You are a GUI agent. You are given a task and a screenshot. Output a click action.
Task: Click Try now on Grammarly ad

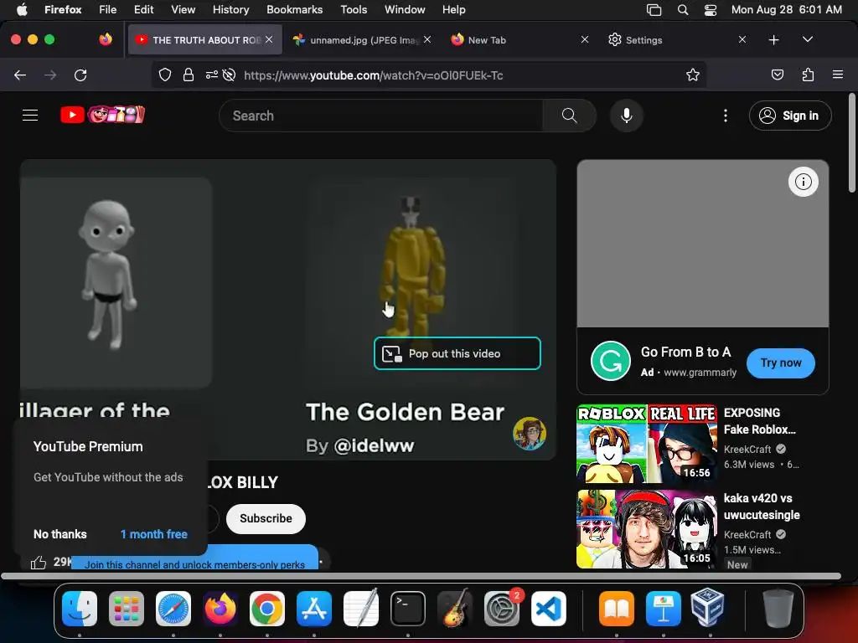780,363
